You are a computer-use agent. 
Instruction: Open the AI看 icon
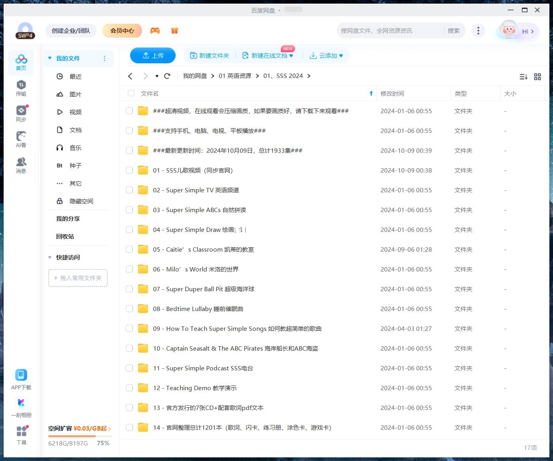click(21, 139)
